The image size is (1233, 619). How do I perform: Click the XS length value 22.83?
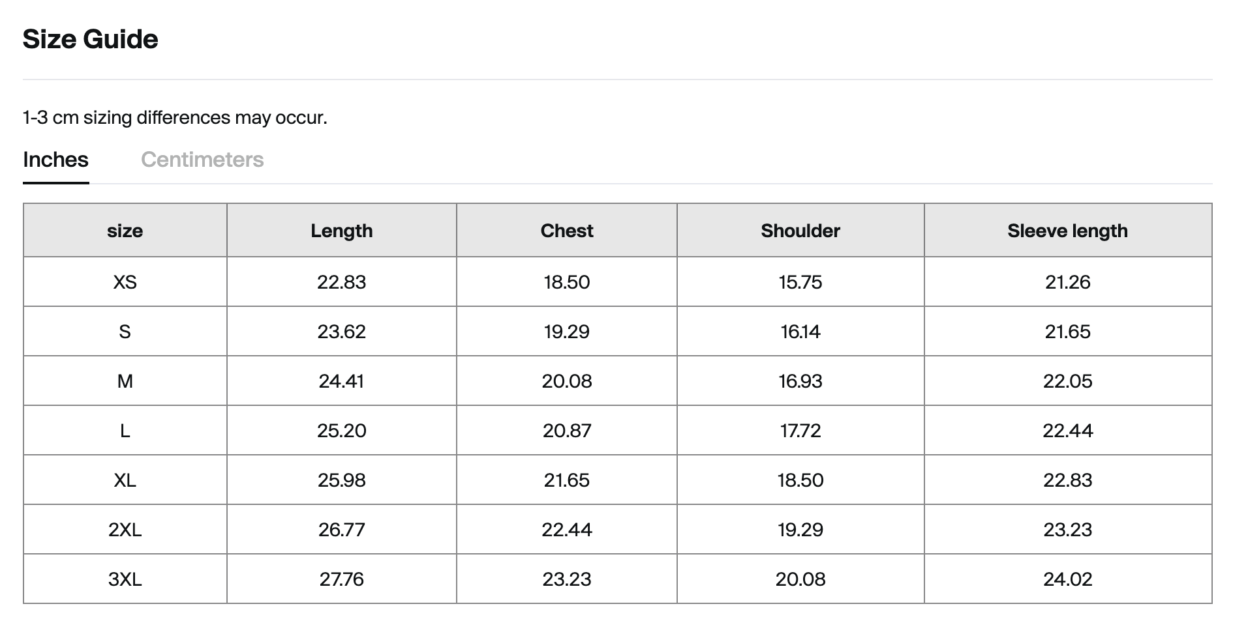pos(341,282)
